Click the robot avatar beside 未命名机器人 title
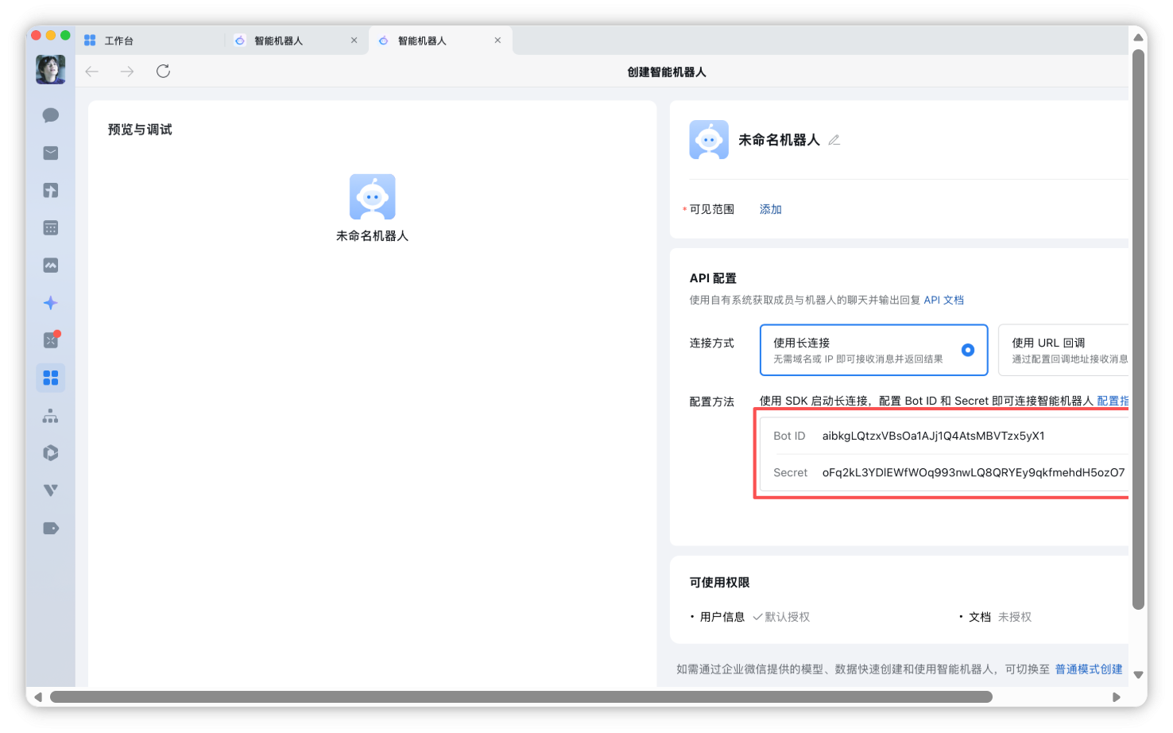1173x733 pixels. pyautogui.click(x=709, y=140)
